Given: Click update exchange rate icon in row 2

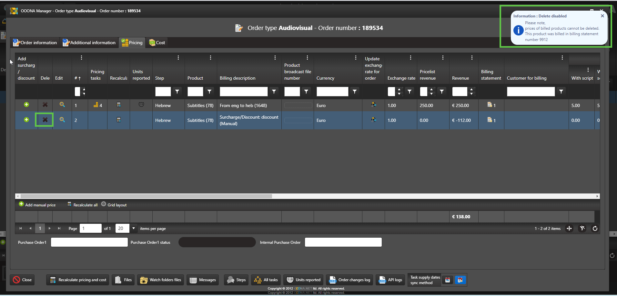Looking at the screenshot, I should coord(373,120).
